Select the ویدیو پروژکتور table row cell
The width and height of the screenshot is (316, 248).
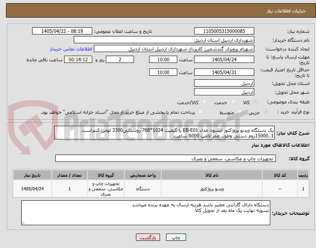click(x=212, y=189)
